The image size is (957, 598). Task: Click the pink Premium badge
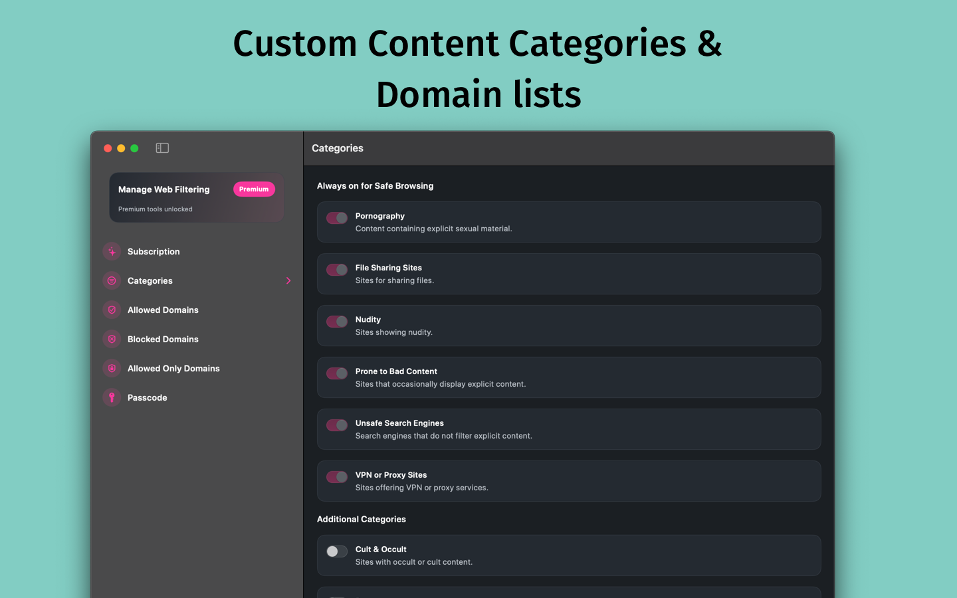[x=254, y=189]
